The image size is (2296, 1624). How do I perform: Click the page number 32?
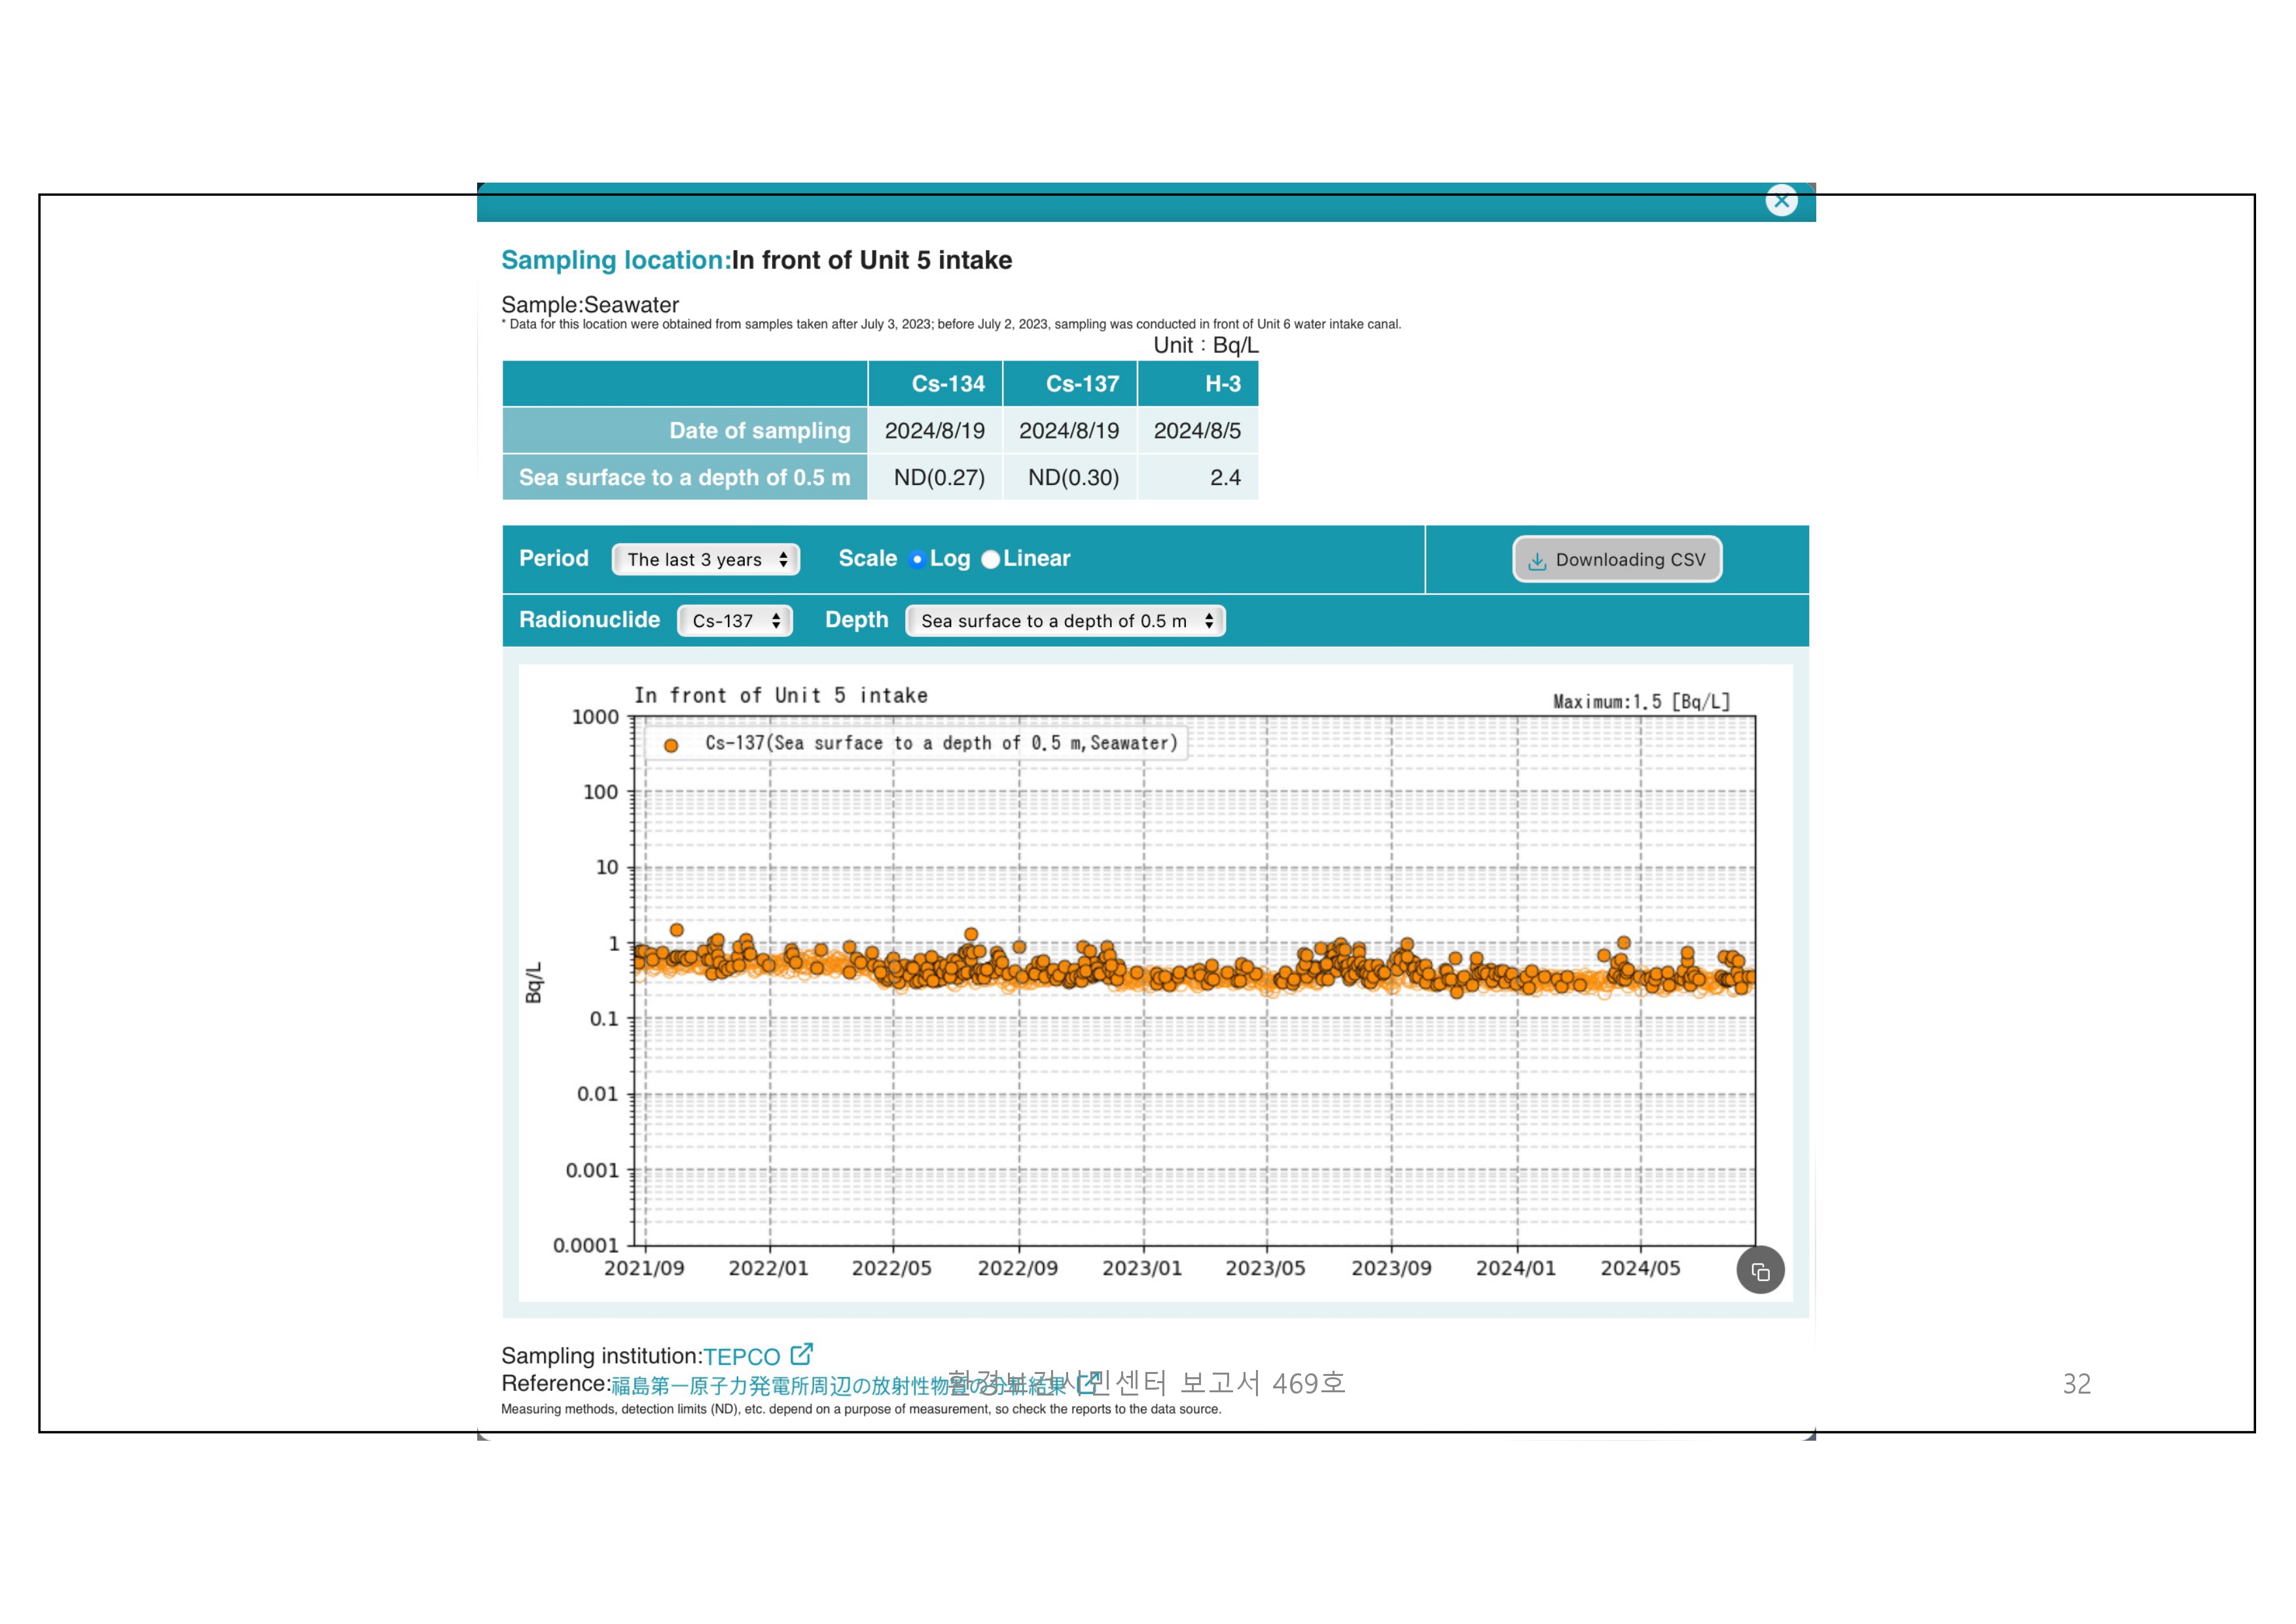[x=2077, y=1384]
